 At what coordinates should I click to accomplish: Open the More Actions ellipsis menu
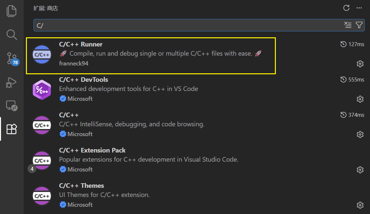[359, 8]
